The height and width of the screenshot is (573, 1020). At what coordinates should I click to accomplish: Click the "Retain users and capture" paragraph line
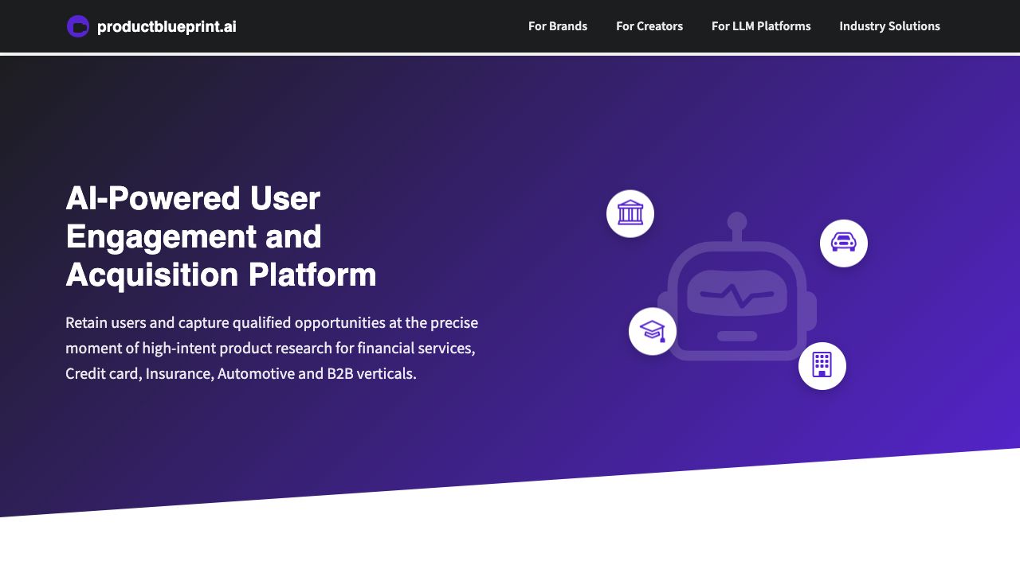point(272,322)
